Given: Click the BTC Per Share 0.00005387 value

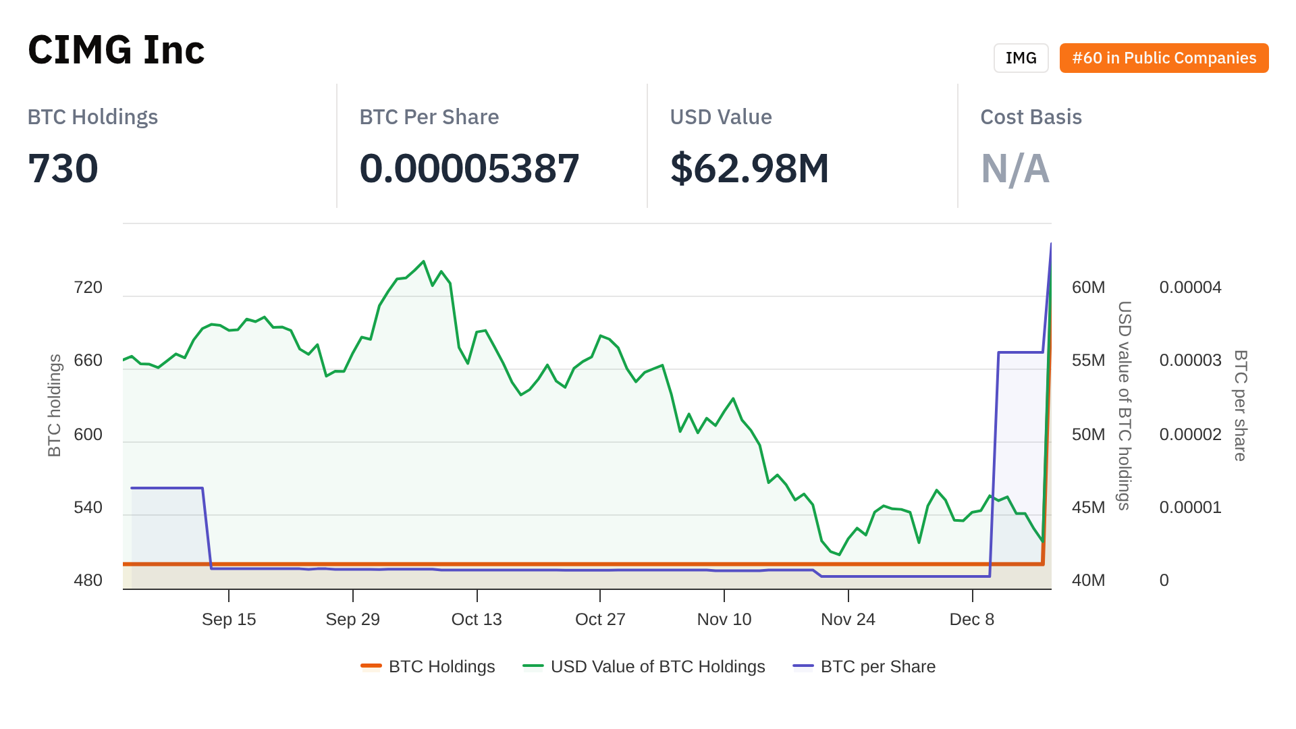Looking at the screenshot, I should (x=469, y=169).
